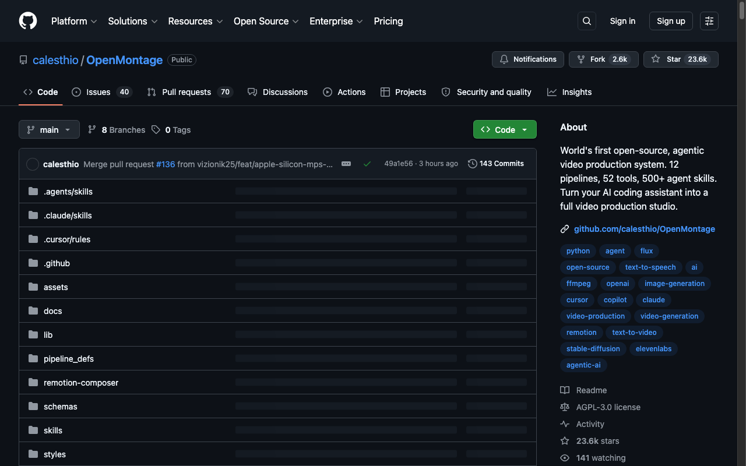Open the appearance settings sliders icon
The height and width of the screenshot is (466, 746).
(x=709, y=21)
